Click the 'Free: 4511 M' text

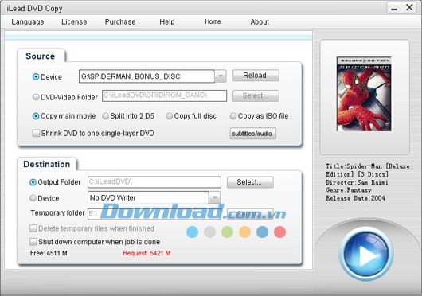coord(49,253)
